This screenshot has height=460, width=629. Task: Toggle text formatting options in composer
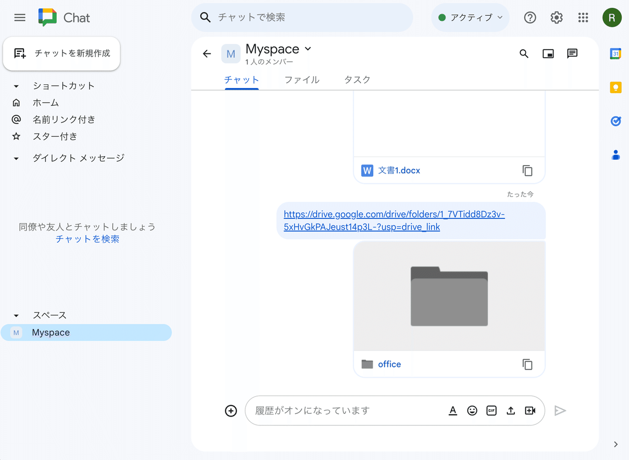[453, 411]
